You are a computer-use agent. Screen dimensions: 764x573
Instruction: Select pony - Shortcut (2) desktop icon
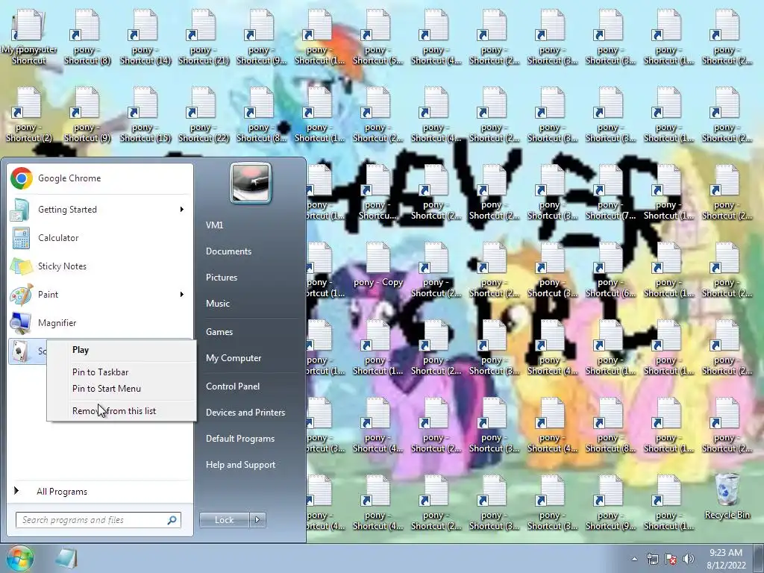29,115
